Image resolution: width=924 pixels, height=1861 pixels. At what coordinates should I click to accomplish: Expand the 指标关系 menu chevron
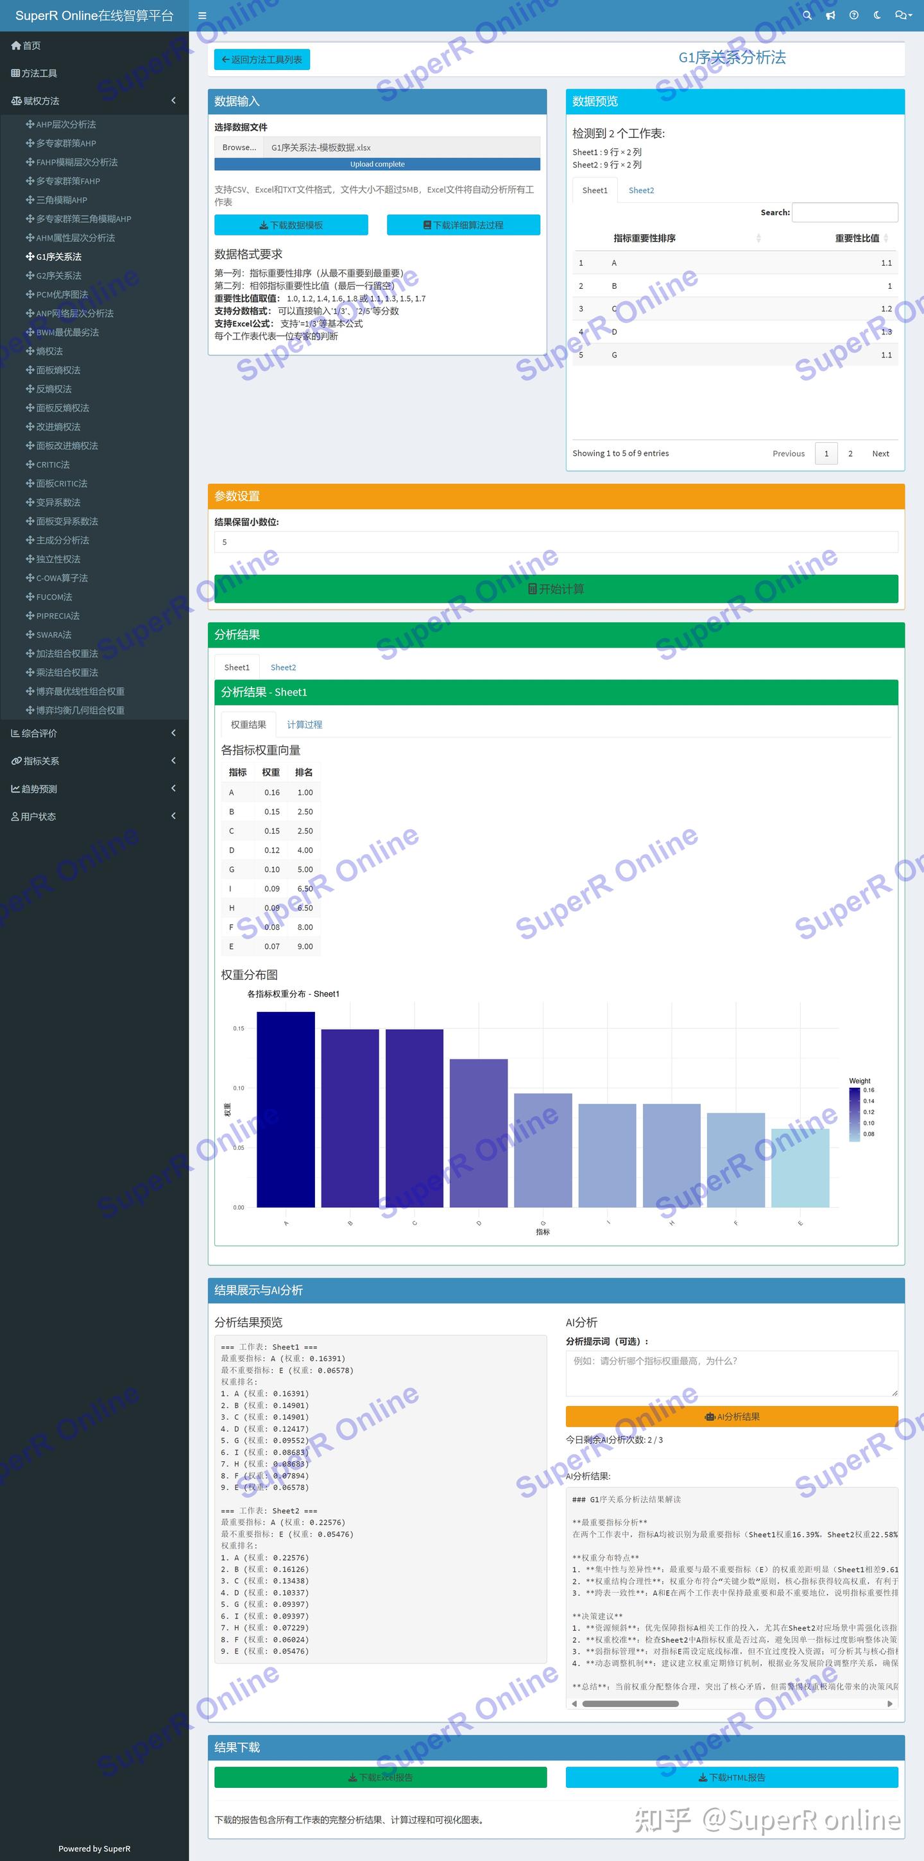pos(173,760)
